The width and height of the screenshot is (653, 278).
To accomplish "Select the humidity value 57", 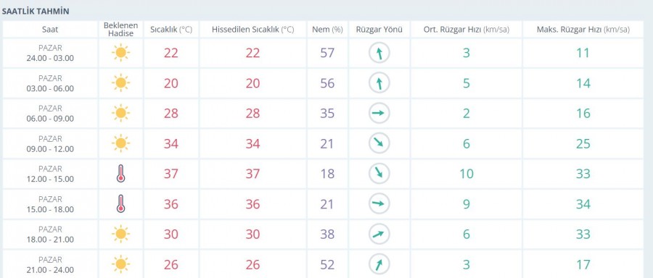I will [x=327, y=53].
